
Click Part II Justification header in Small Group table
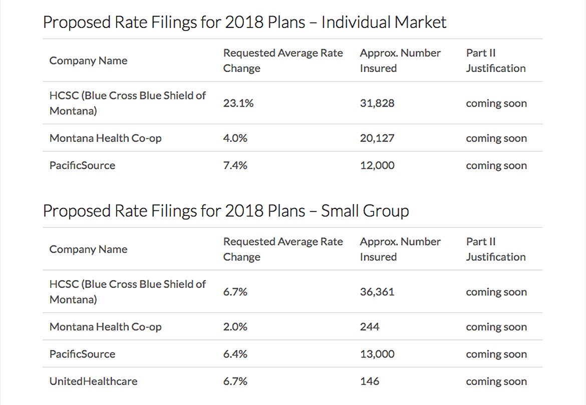pyautogui.click(x=495, y=249)
